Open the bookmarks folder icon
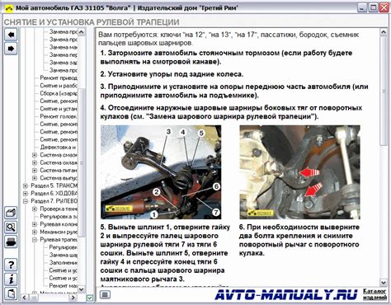Viewport: 391px width, 305px height. pyautogui.click(x=11, y=213)
